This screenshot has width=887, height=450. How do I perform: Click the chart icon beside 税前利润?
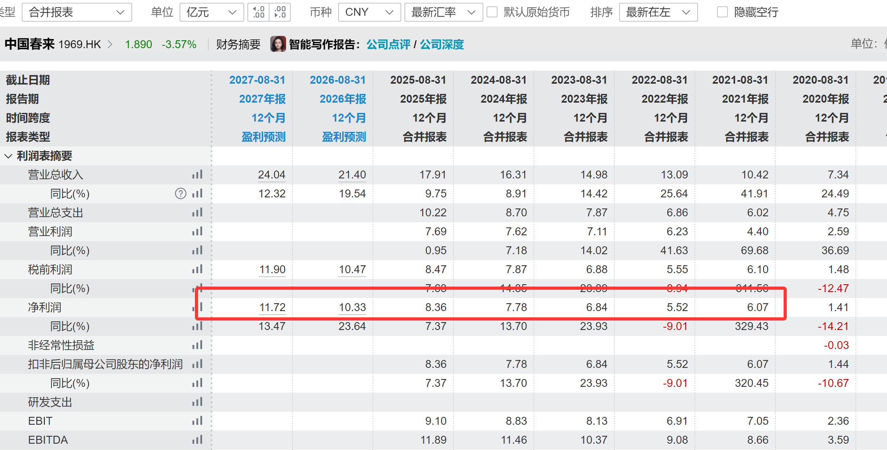coord(197,270)
